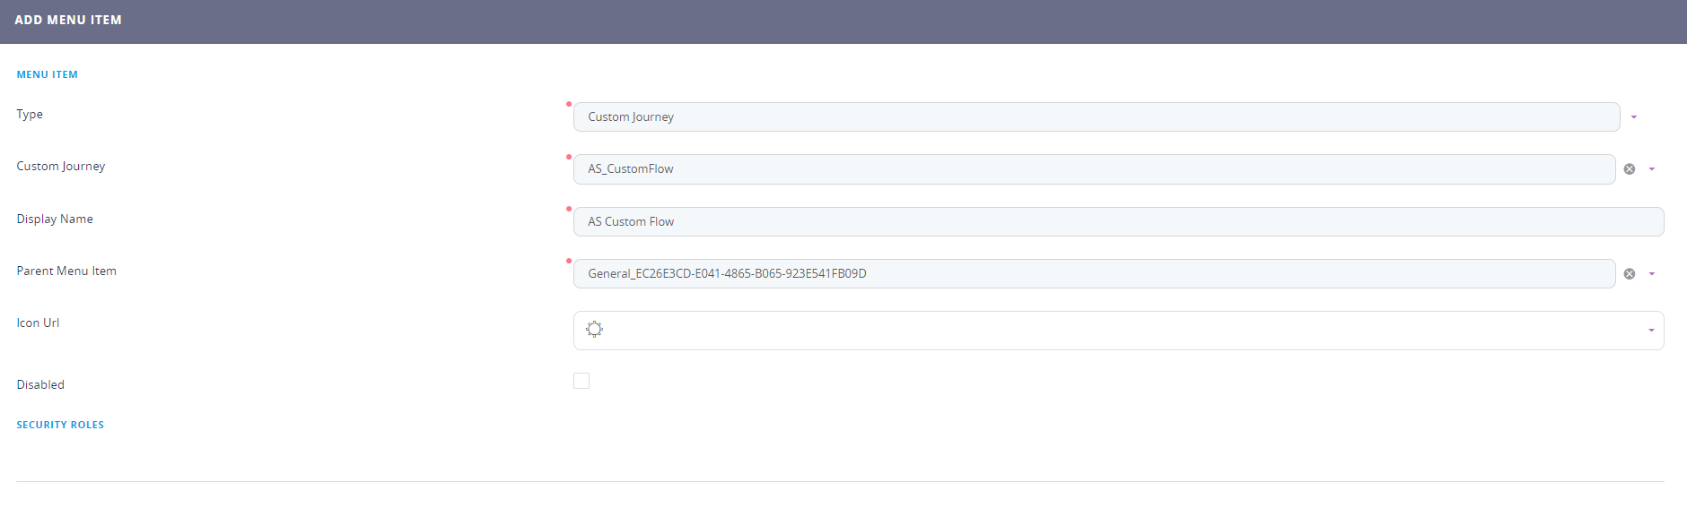1687x525 pixels.
Task: Select the MENU ITEM section heading
Action: (x=48, y=75)
